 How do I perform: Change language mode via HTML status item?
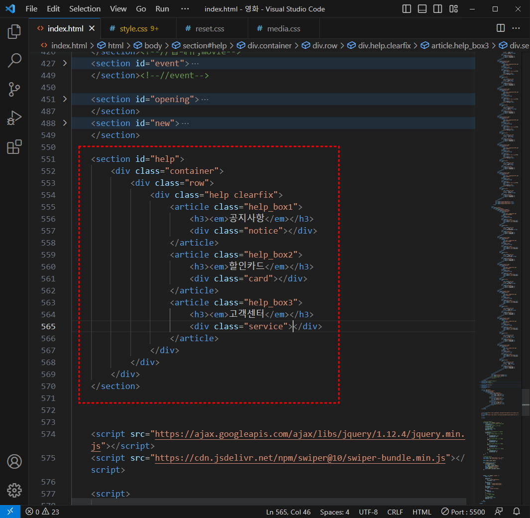tap(422, 512)
